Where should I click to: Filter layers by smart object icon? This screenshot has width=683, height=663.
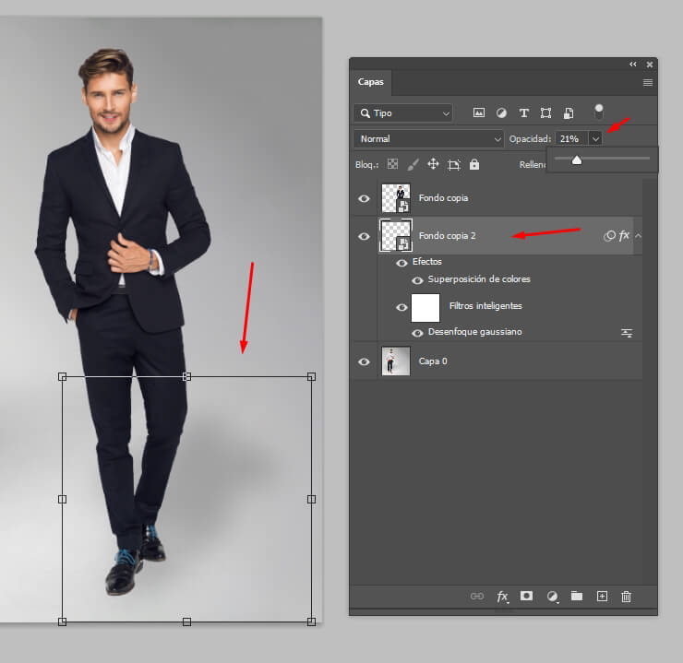point(569,113)
